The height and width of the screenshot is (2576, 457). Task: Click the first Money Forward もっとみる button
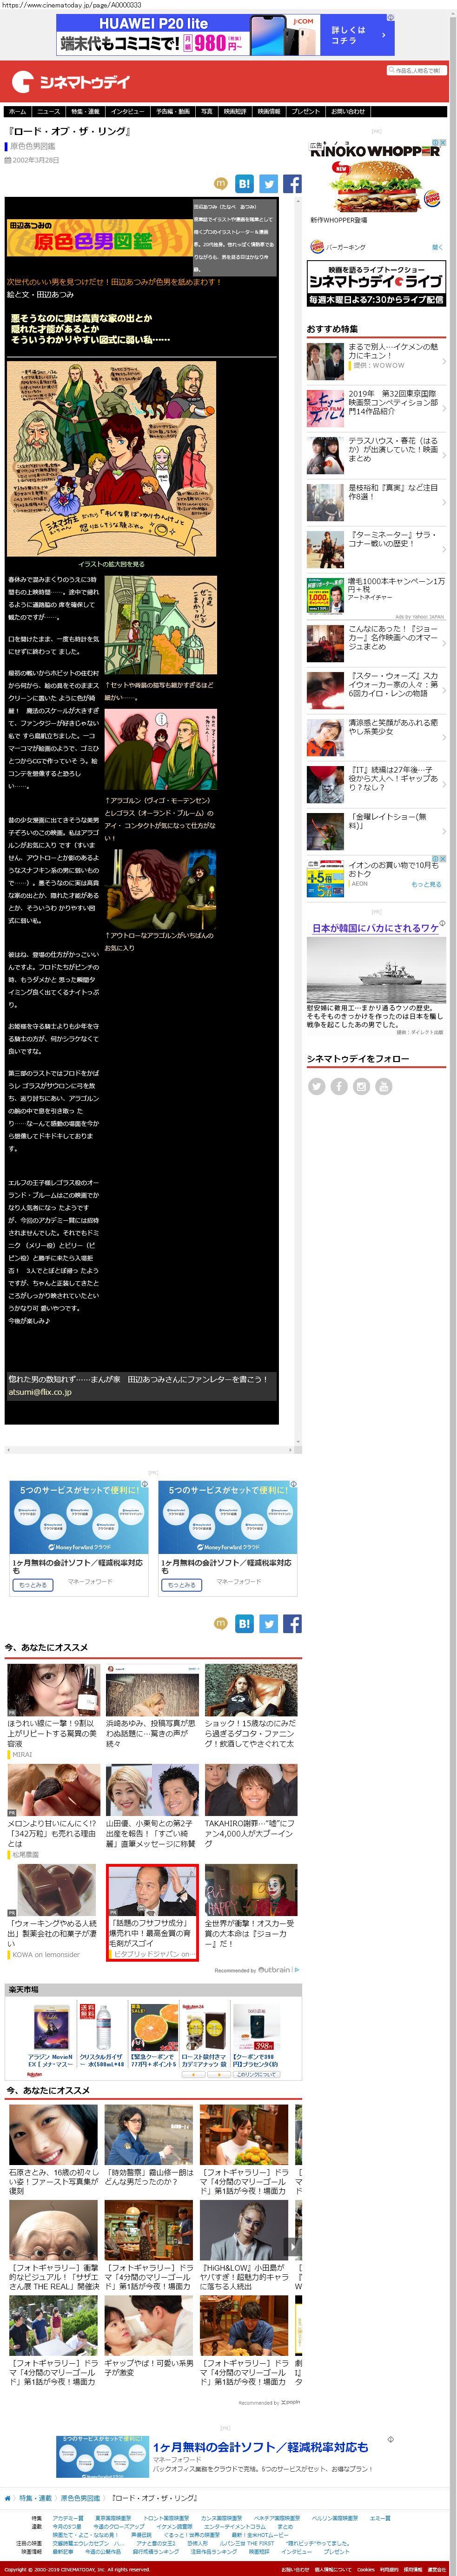(32, 1584)
